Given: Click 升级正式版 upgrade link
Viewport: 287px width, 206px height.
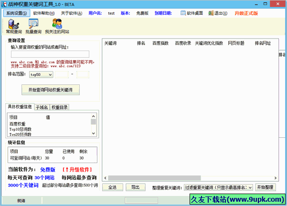Looking at the screenshot, I should point(246,13).
